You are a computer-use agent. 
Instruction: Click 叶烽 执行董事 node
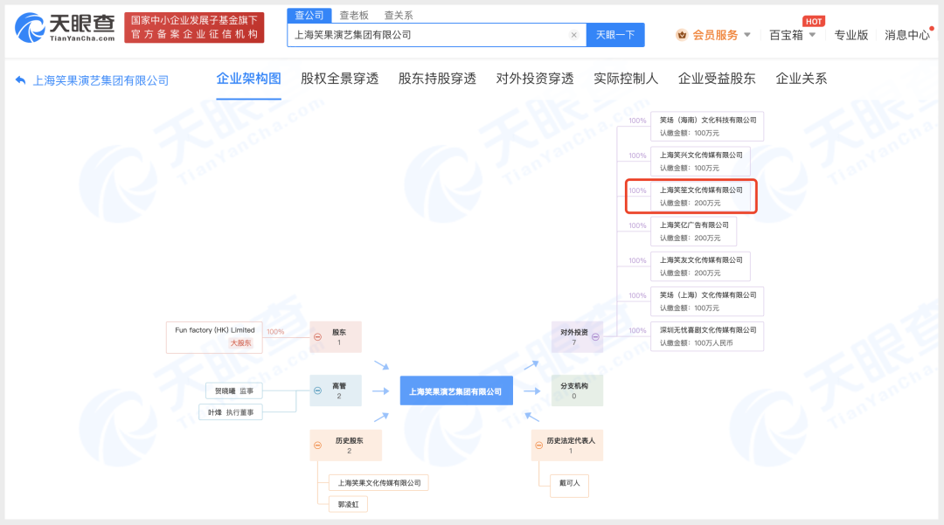(x=231, y=412)
